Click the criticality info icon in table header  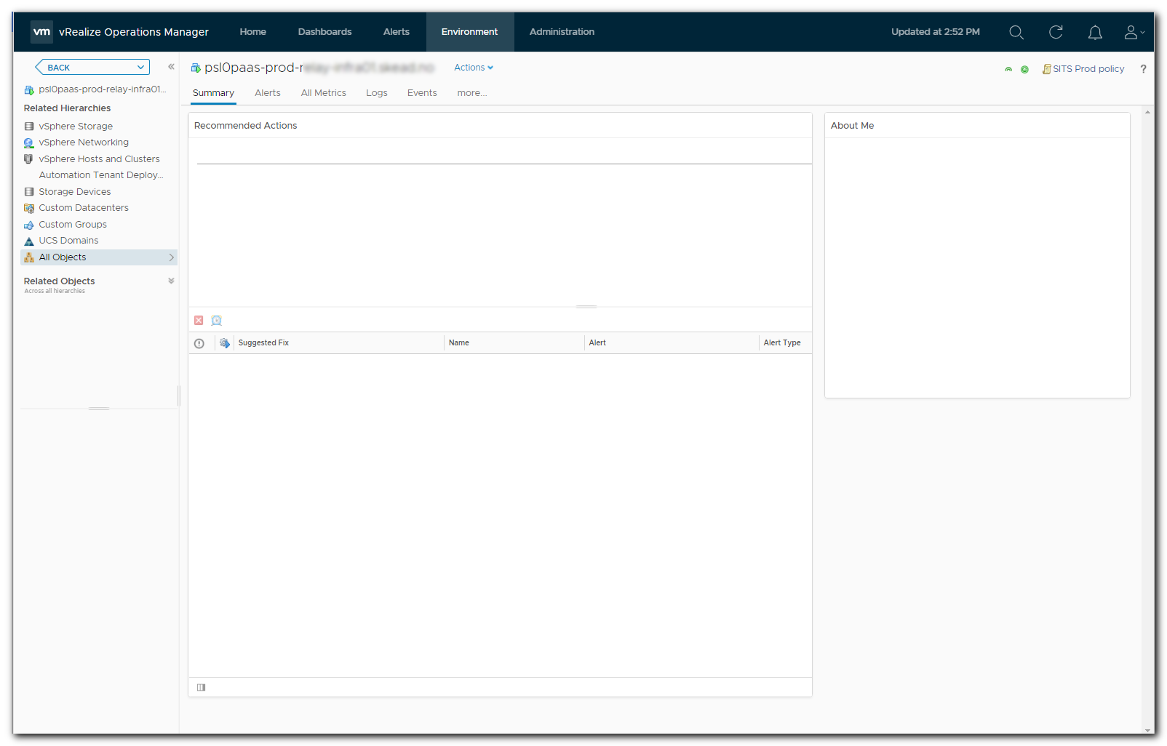[199, 342]
